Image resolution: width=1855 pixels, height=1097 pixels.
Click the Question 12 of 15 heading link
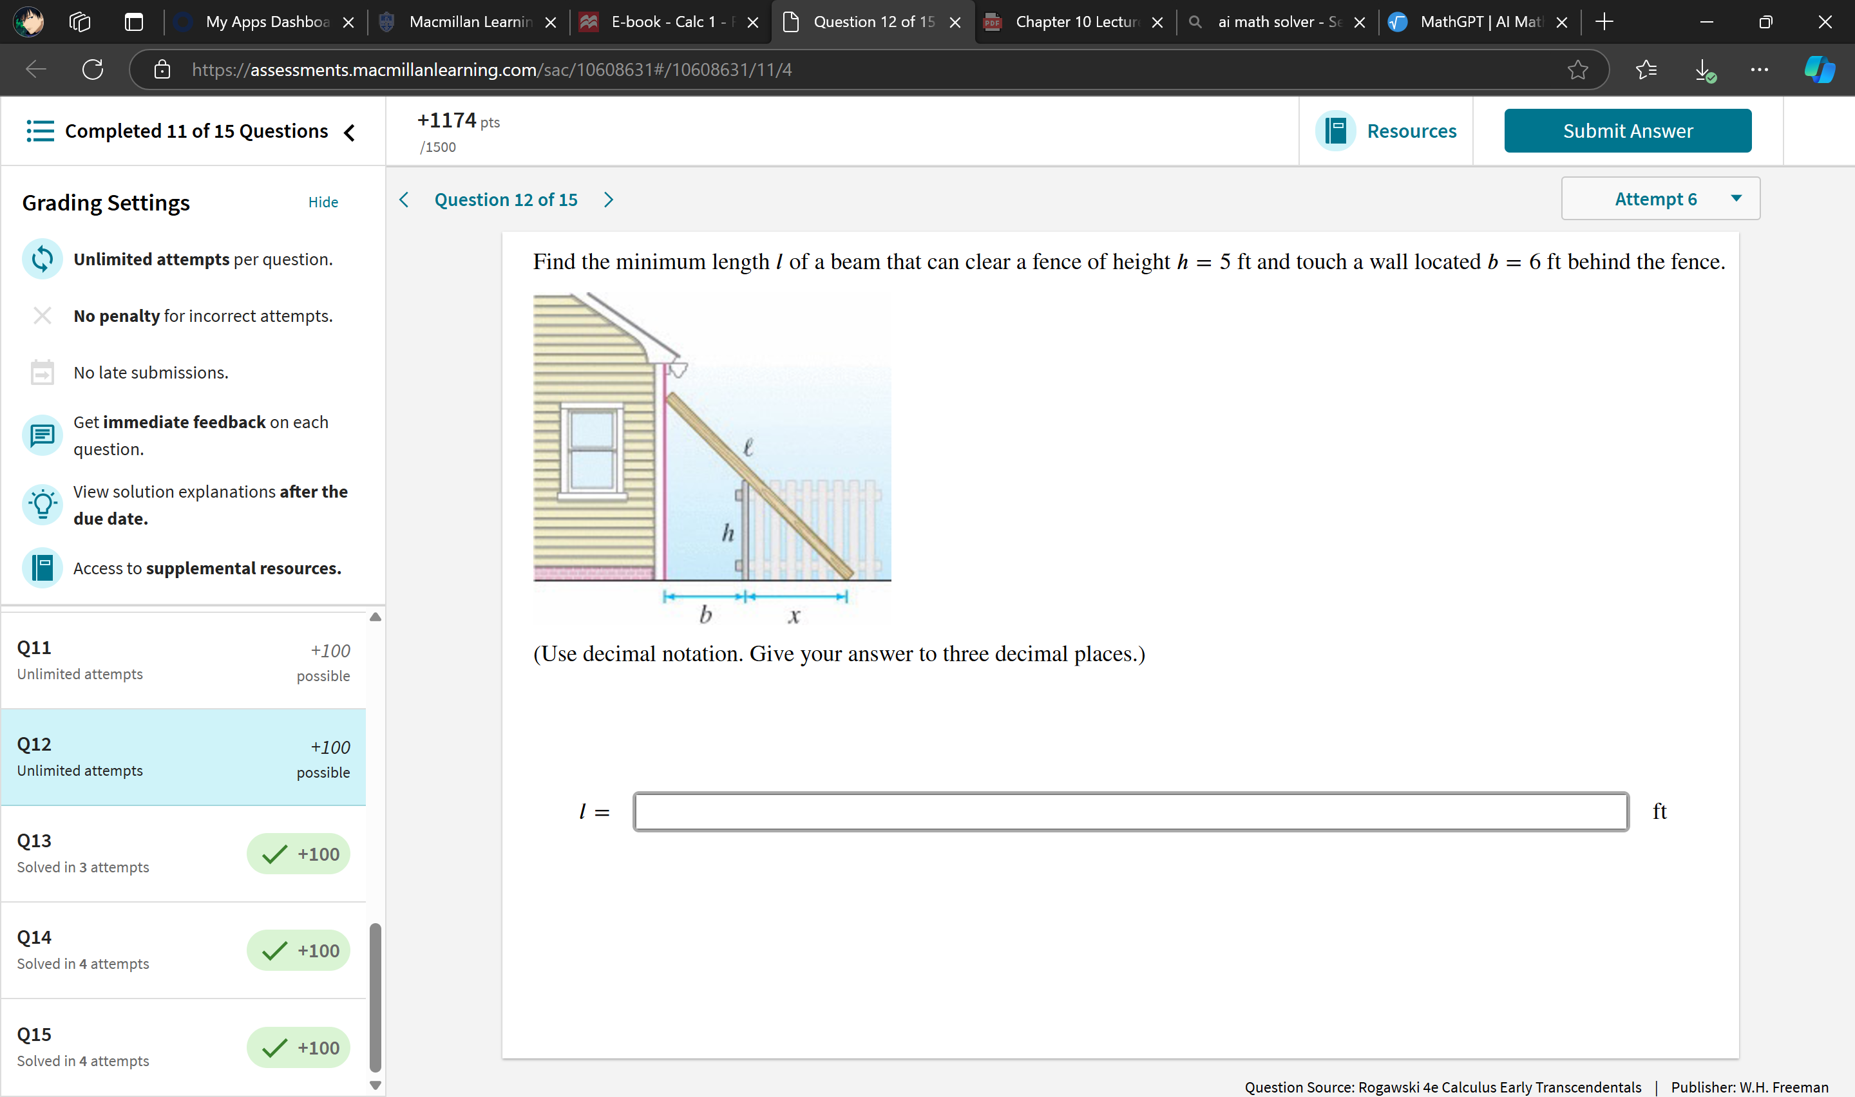(506, 200)
